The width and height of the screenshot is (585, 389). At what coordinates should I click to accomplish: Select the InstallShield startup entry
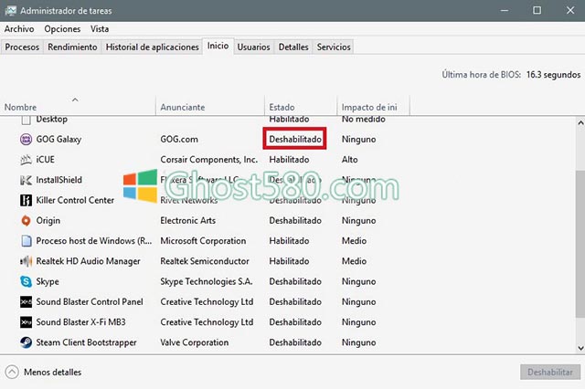click(x=58, y=180)
